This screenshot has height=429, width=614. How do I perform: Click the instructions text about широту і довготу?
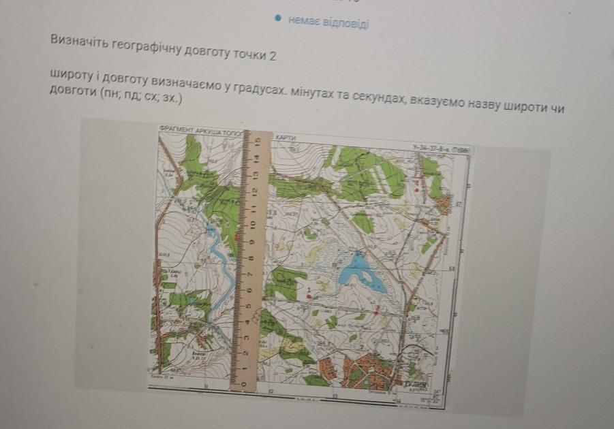tap(307, 92)
